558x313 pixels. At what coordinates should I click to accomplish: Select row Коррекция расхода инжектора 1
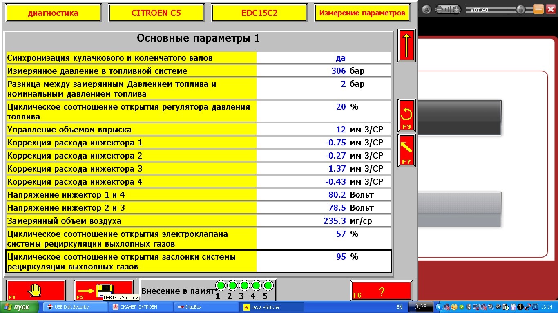[199, 143]
